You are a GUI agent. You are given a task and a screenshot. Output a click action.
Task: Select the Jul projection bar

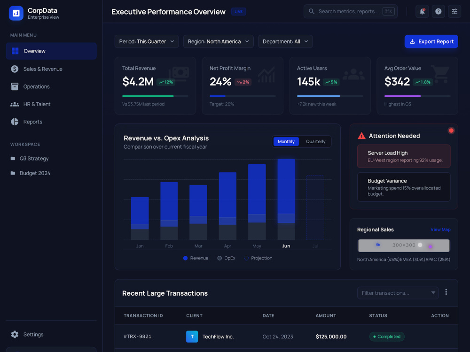point(315,208)
